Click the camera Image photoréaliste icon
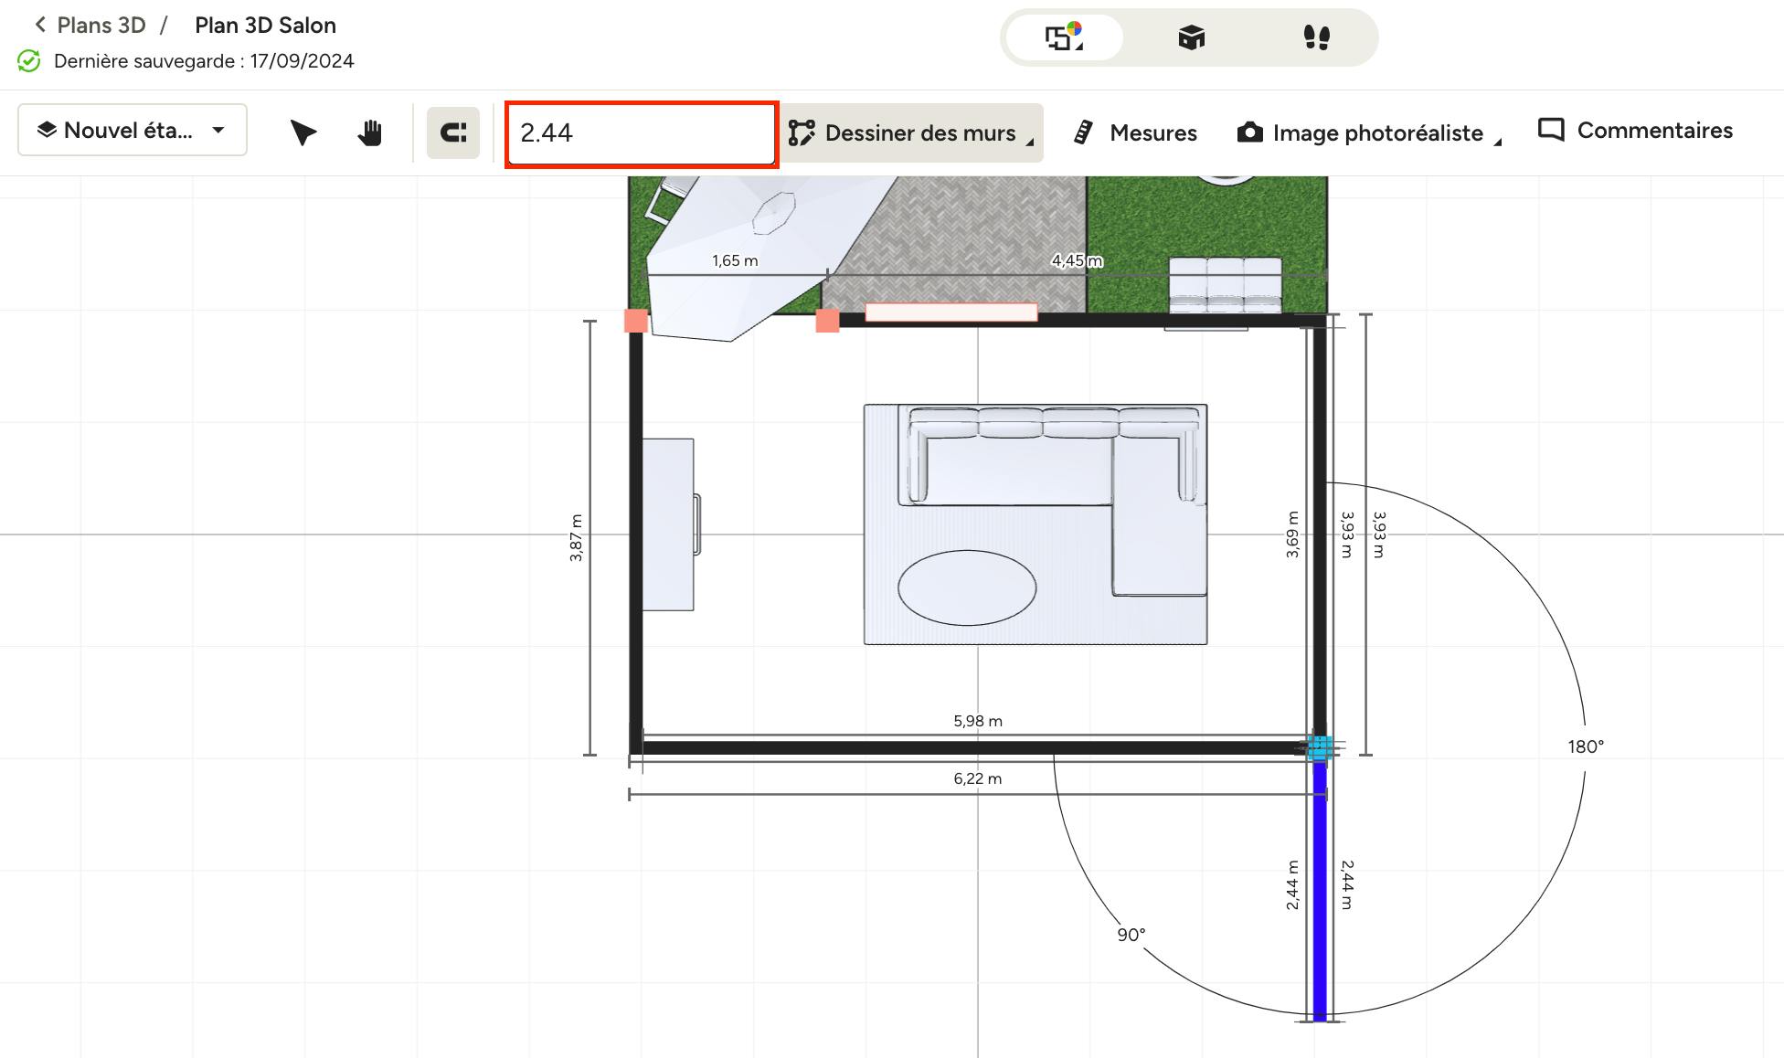 pos(1249,132)
